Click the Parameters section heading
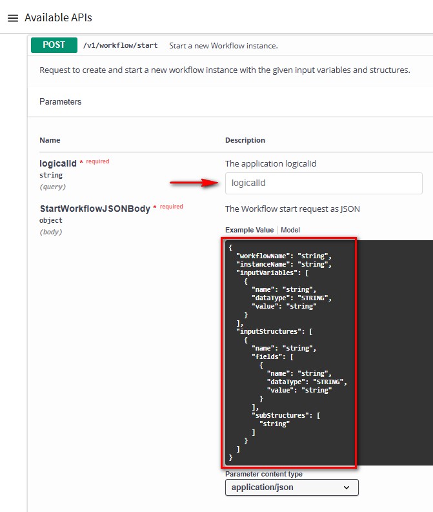The height and width of the screenshot is (512, 433). (61, 102)
